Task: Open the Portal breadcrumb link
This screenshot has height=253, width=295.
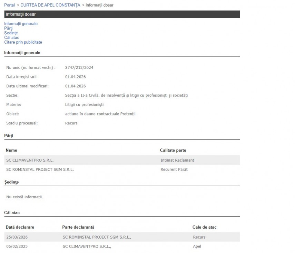Action: coord(9,5)
